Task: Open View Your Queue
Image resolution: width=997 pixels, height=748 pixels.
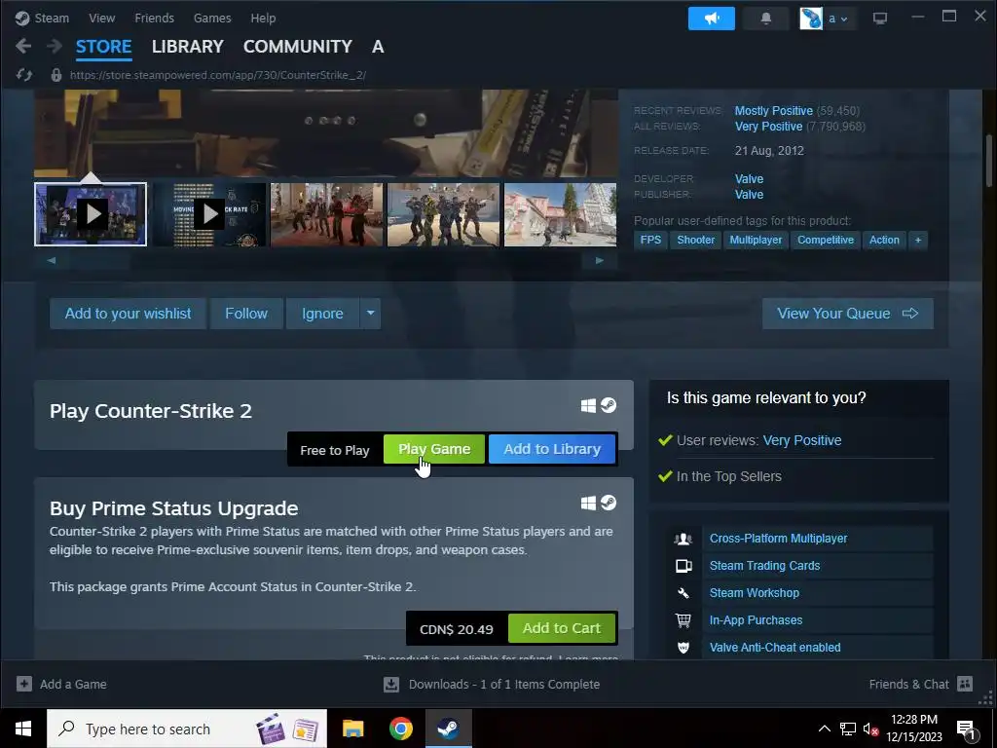Action: click(x=848, y=314)
